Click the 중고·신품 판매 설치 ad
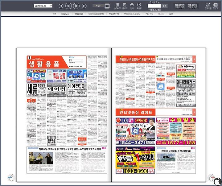This screenshot has height=186, width=222. 57,76
